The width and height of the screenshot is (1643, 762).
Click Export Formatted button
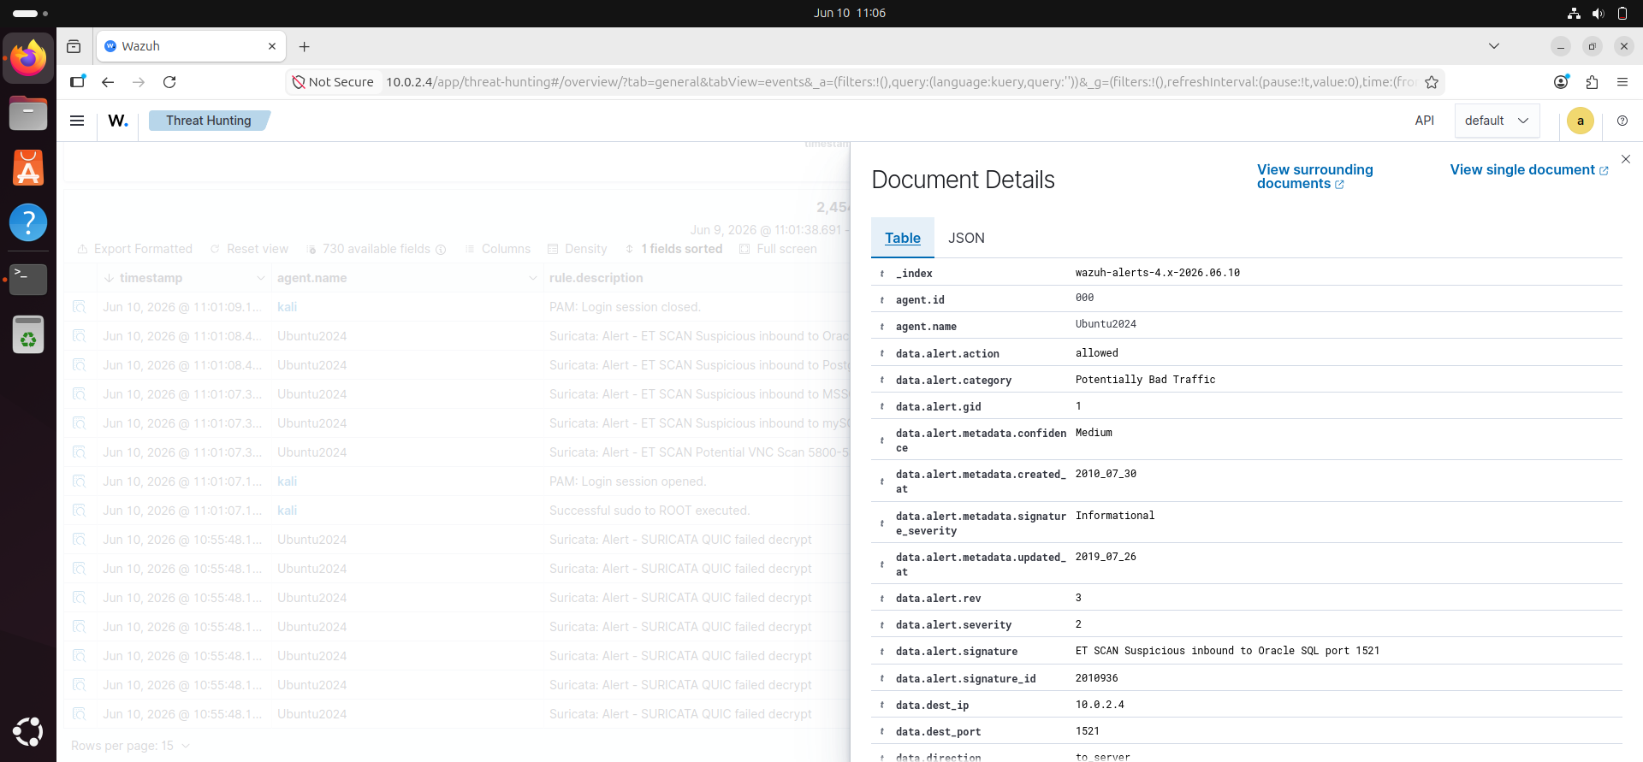(x=134, y=249)
